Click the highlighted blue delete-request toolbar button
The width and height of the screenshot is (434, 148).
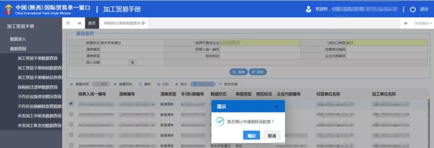point(203,84)
